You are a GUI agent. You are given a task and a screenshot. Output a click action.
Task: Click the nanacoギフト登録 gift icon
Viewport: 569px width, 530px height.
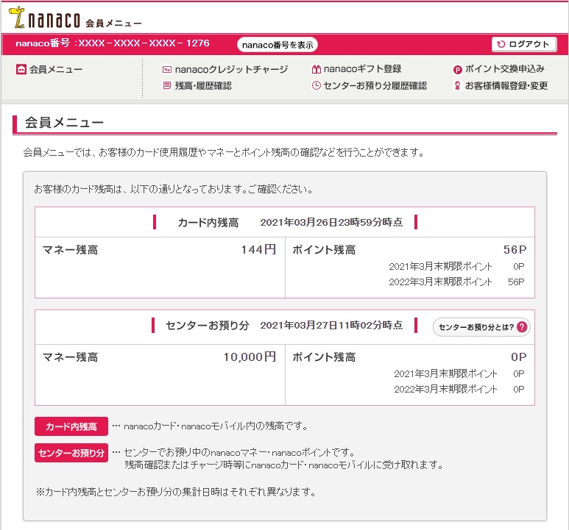click(317, 69)
